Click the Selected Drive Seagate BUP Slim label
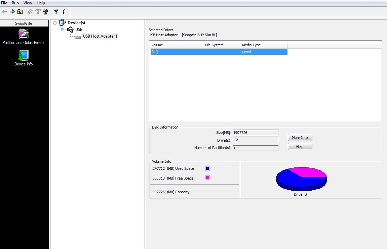The image size is (387, 249). pos(183,35)
